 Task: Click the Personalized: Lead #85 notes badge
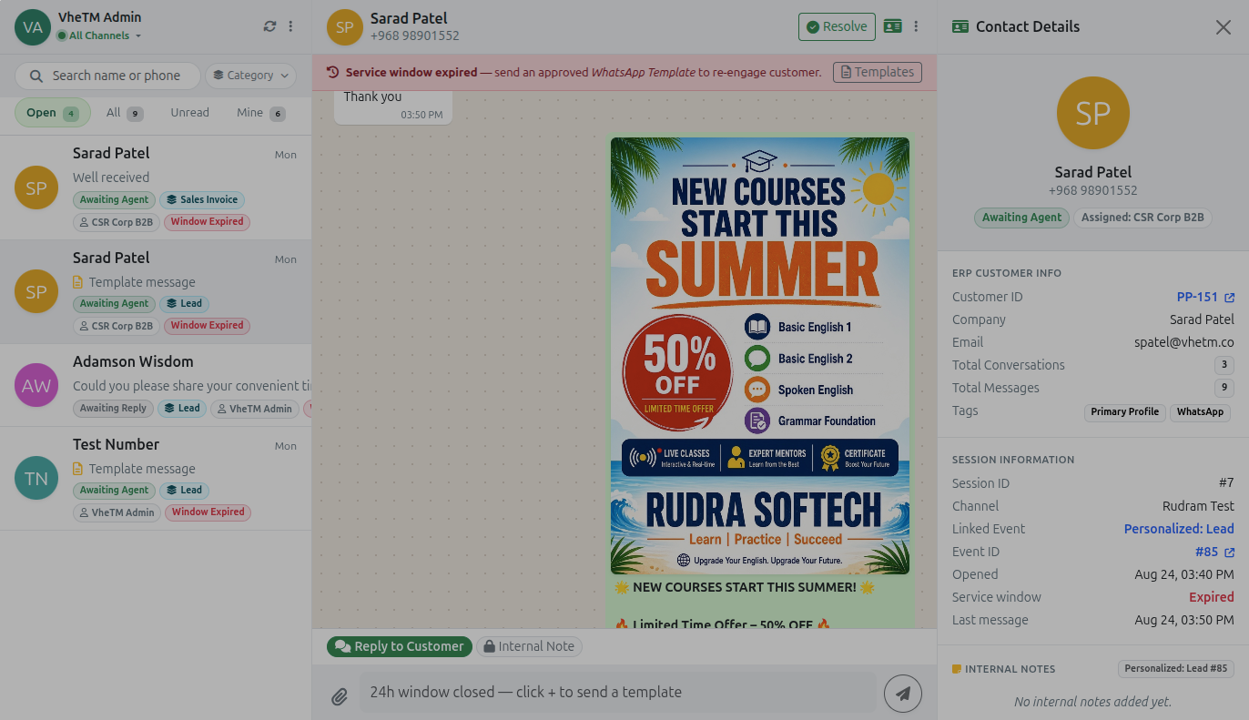click(x=1176, y=669)
